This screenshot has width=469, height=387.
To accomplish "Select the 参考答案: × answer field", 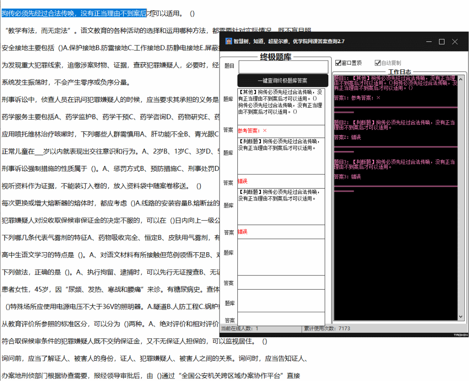I will (x=281, y=131).
